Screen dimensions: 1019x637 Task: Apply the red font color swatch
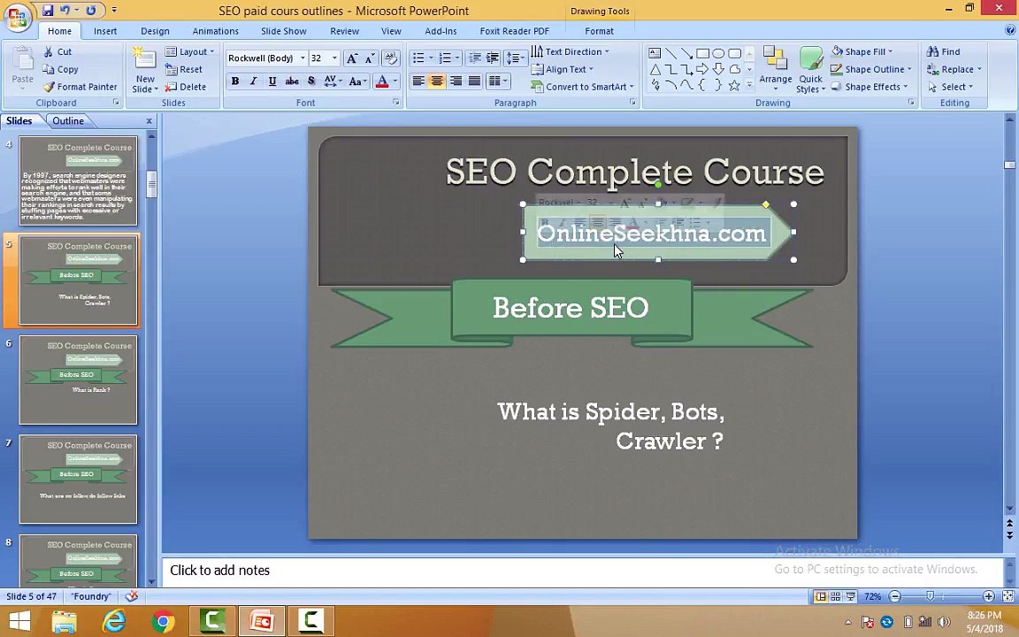[382, 81]
